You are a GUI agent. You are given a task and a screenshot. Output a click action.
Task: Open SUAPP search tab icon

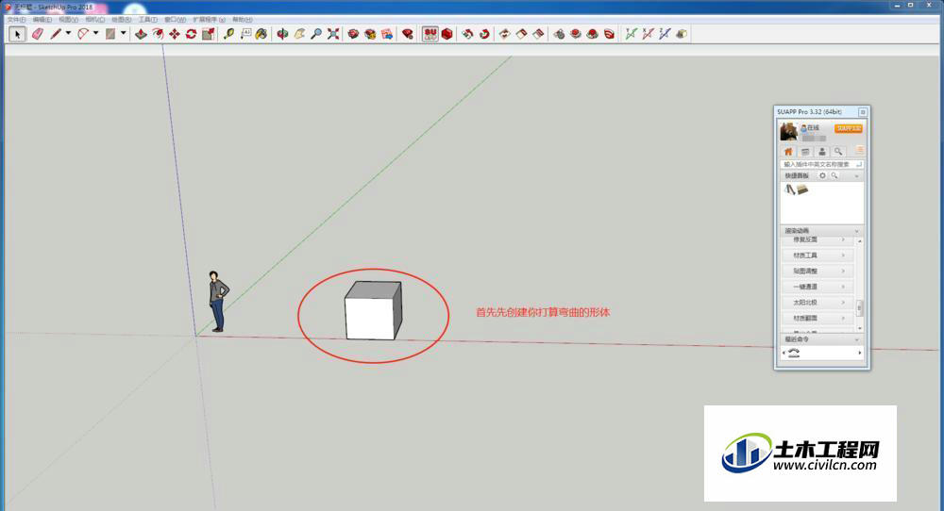point(838,152)
